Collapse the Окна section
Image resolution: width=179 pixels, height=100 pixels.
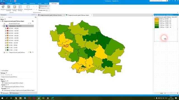point(4,79)
